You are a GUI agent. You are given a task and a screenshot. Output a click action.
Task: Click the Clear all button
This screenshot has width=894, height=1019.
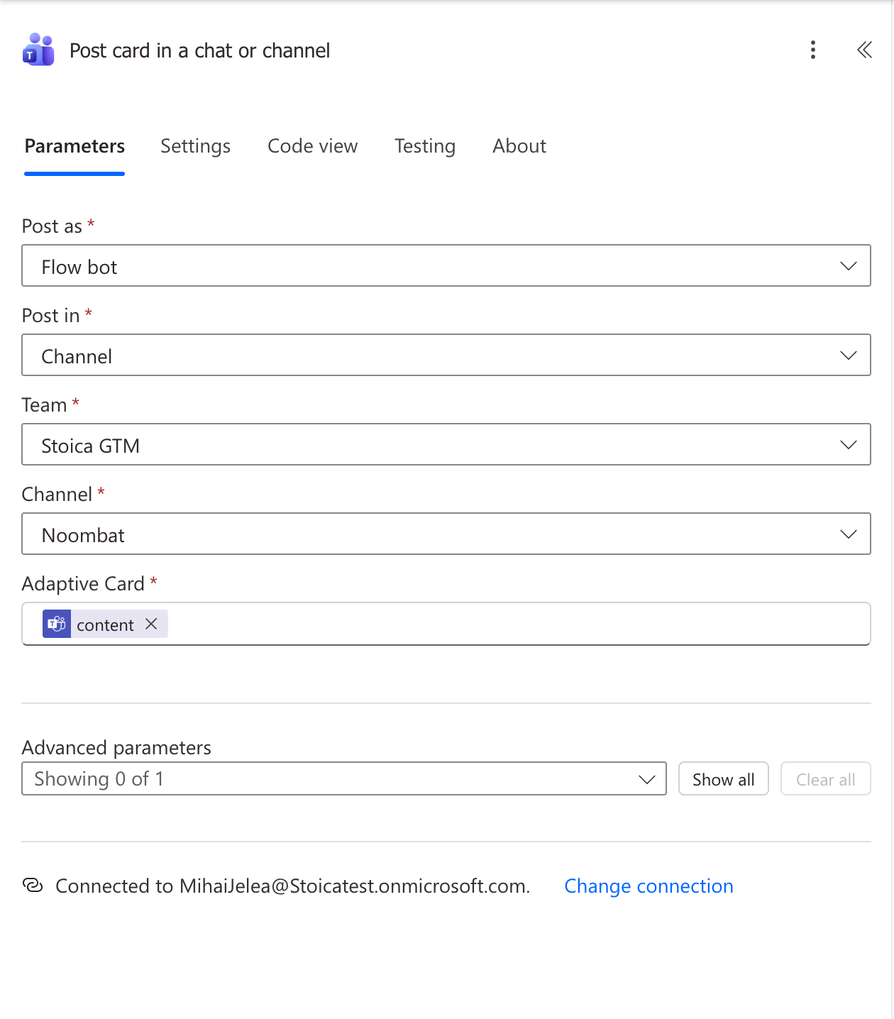click(825, 778)
